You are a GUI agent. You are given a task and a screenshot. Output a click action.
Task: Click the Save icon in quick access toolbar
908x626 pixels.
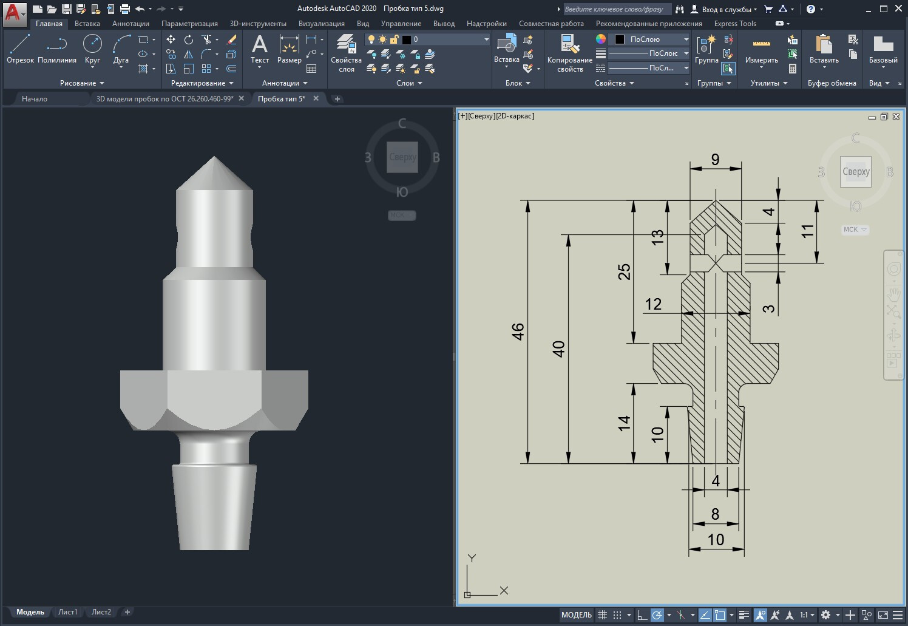point(67,9)
